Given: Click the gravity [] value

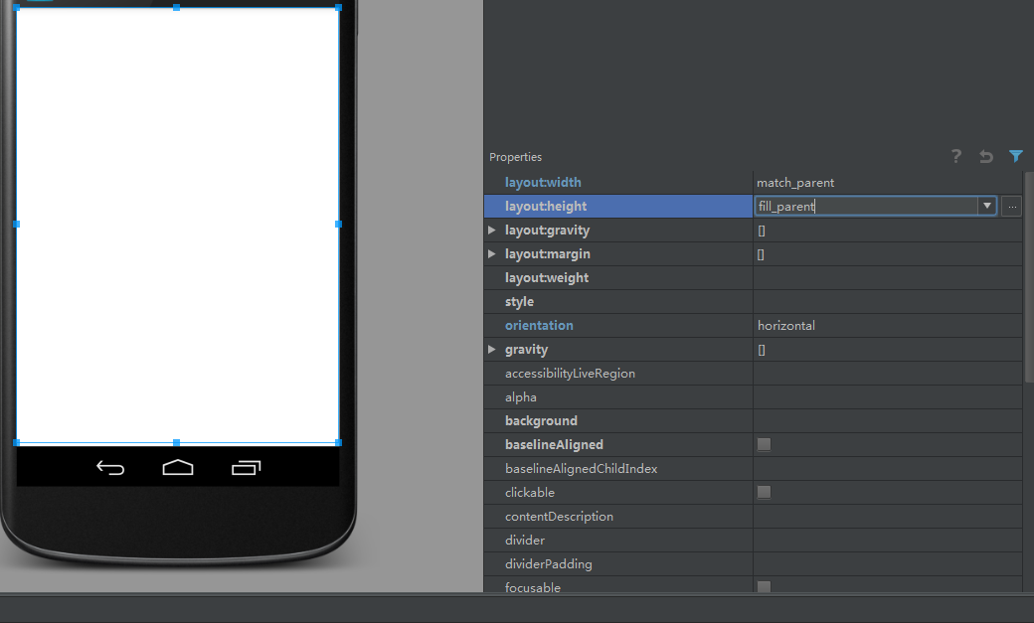Looking at the screenshot, I should pos(762,350).
